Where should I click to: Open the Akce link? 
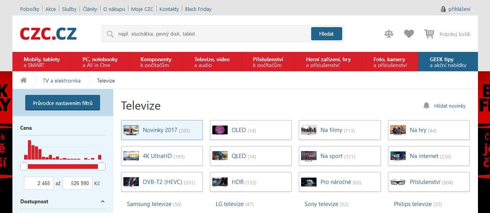pos(50,9)
